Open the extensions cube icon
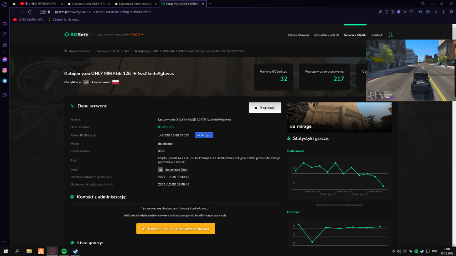The height and width of the screenshot is (256, 456). 428,12
